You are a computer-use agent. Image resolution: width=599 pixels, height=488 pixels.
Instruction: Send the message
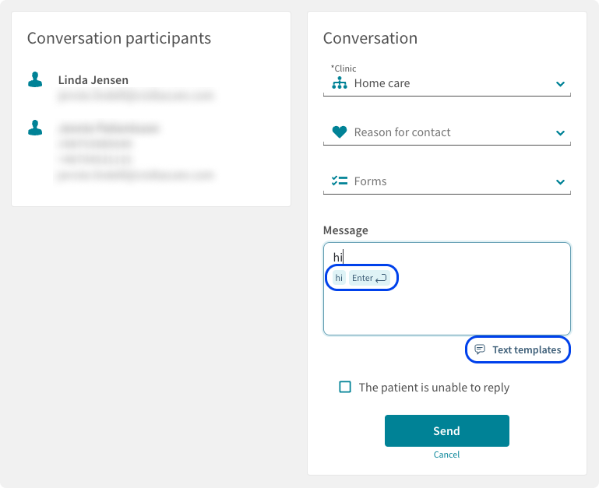447,430
